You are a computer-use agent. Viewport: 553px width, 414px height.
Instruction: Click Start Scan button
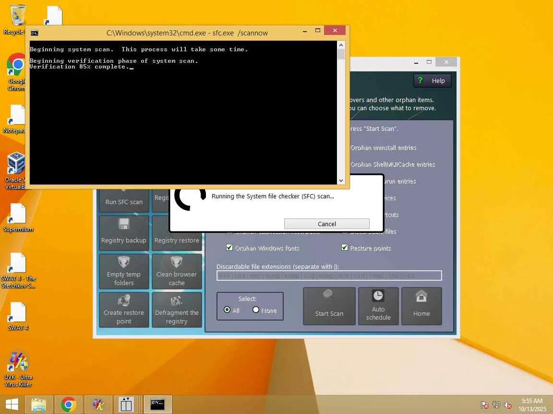pyautogui.click(x=329, y=306)
